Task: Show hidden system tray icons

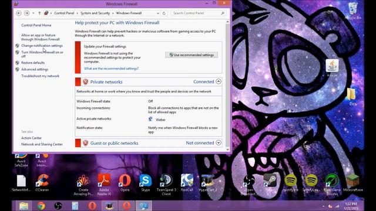Action: (323, 206)
